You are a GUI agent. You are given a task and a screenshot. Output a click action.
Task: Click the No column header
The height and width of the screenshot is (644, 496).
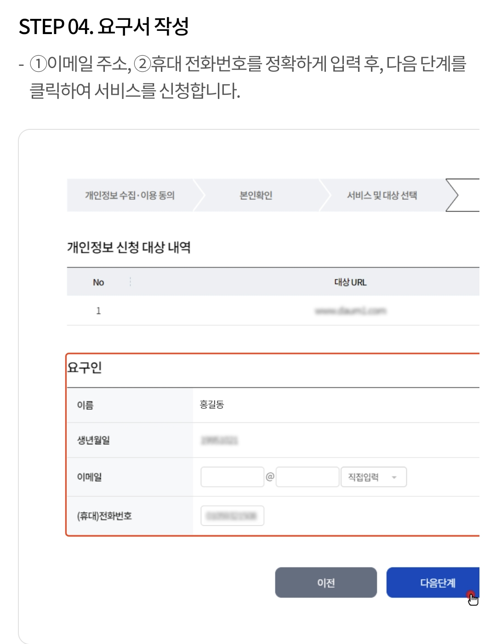click(97, 282)
